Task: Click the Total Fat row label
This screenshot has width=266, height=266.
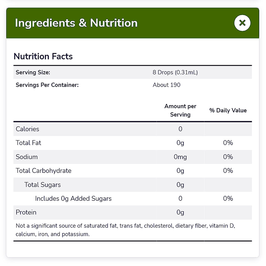Action: tap(28, 143)
